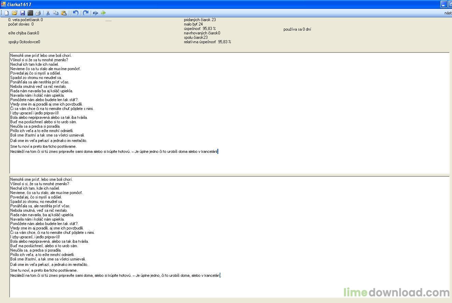Click 'počet slovies 0' label
This screenshot has height=303, width=452.
pyautogui.click(x=21, y=24)
